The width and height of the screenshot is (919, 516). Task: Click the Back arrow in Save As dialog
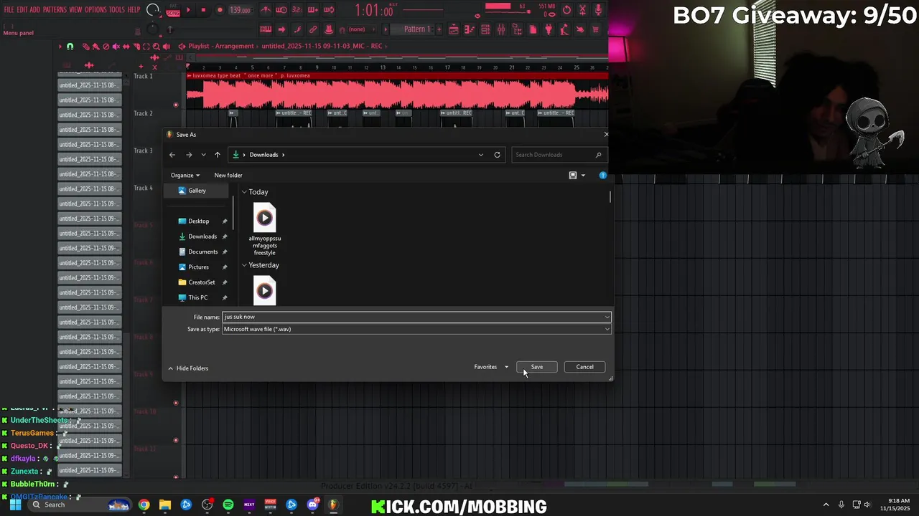pyautogui.click(x=172, y=155)
